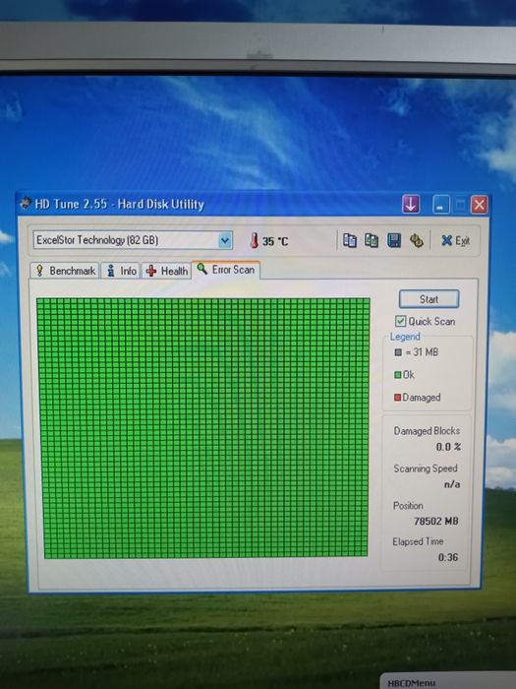Toggle the Quick Scan checkbox
Screen dimensions: 516x689
pyautogui.click(x=400, y=321)
